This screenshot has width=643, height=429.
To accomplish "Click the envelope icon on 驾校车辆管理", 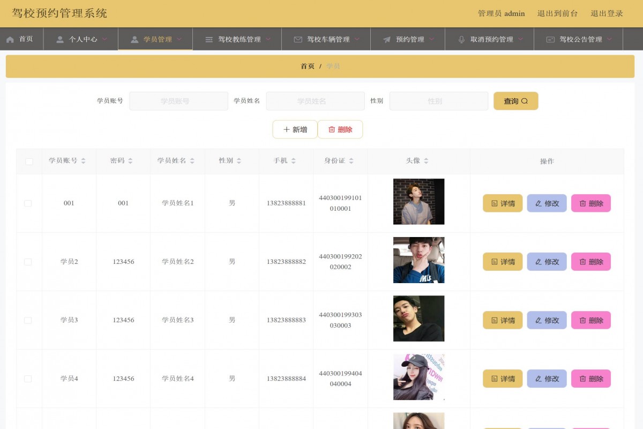I will [298, 39].
